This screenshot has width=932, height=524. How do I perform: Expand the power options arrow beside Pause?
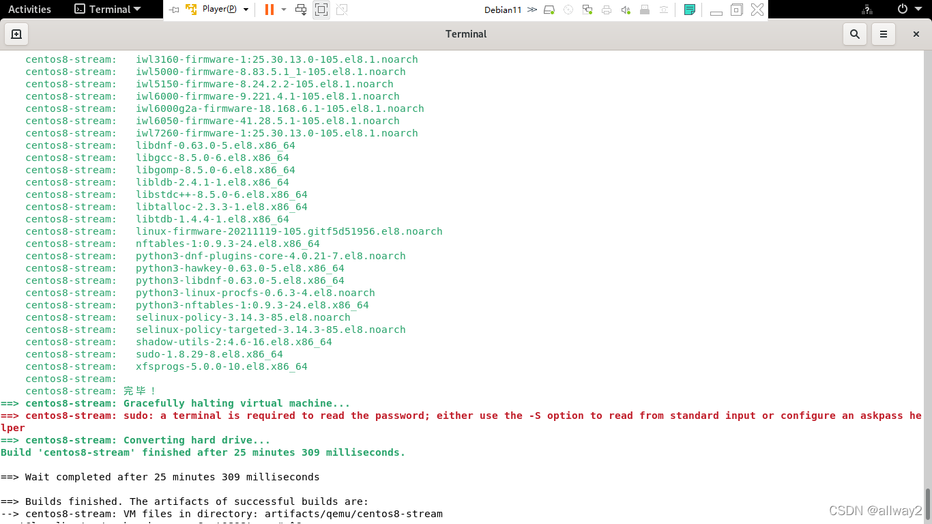pyautogui.click(x=284, y=10)
